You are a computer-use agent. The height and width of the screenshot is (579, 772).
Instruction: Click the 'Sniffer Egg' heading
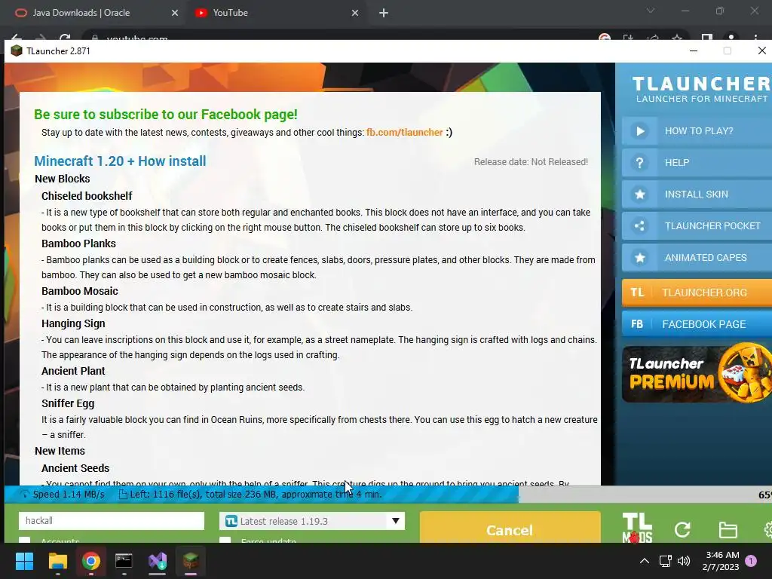(68, 403)
